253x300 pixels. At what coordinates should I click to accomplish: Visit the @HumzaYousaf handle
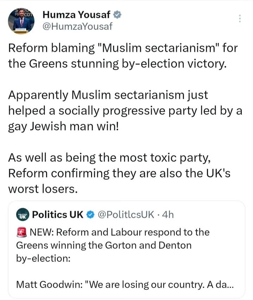point(77,26)
